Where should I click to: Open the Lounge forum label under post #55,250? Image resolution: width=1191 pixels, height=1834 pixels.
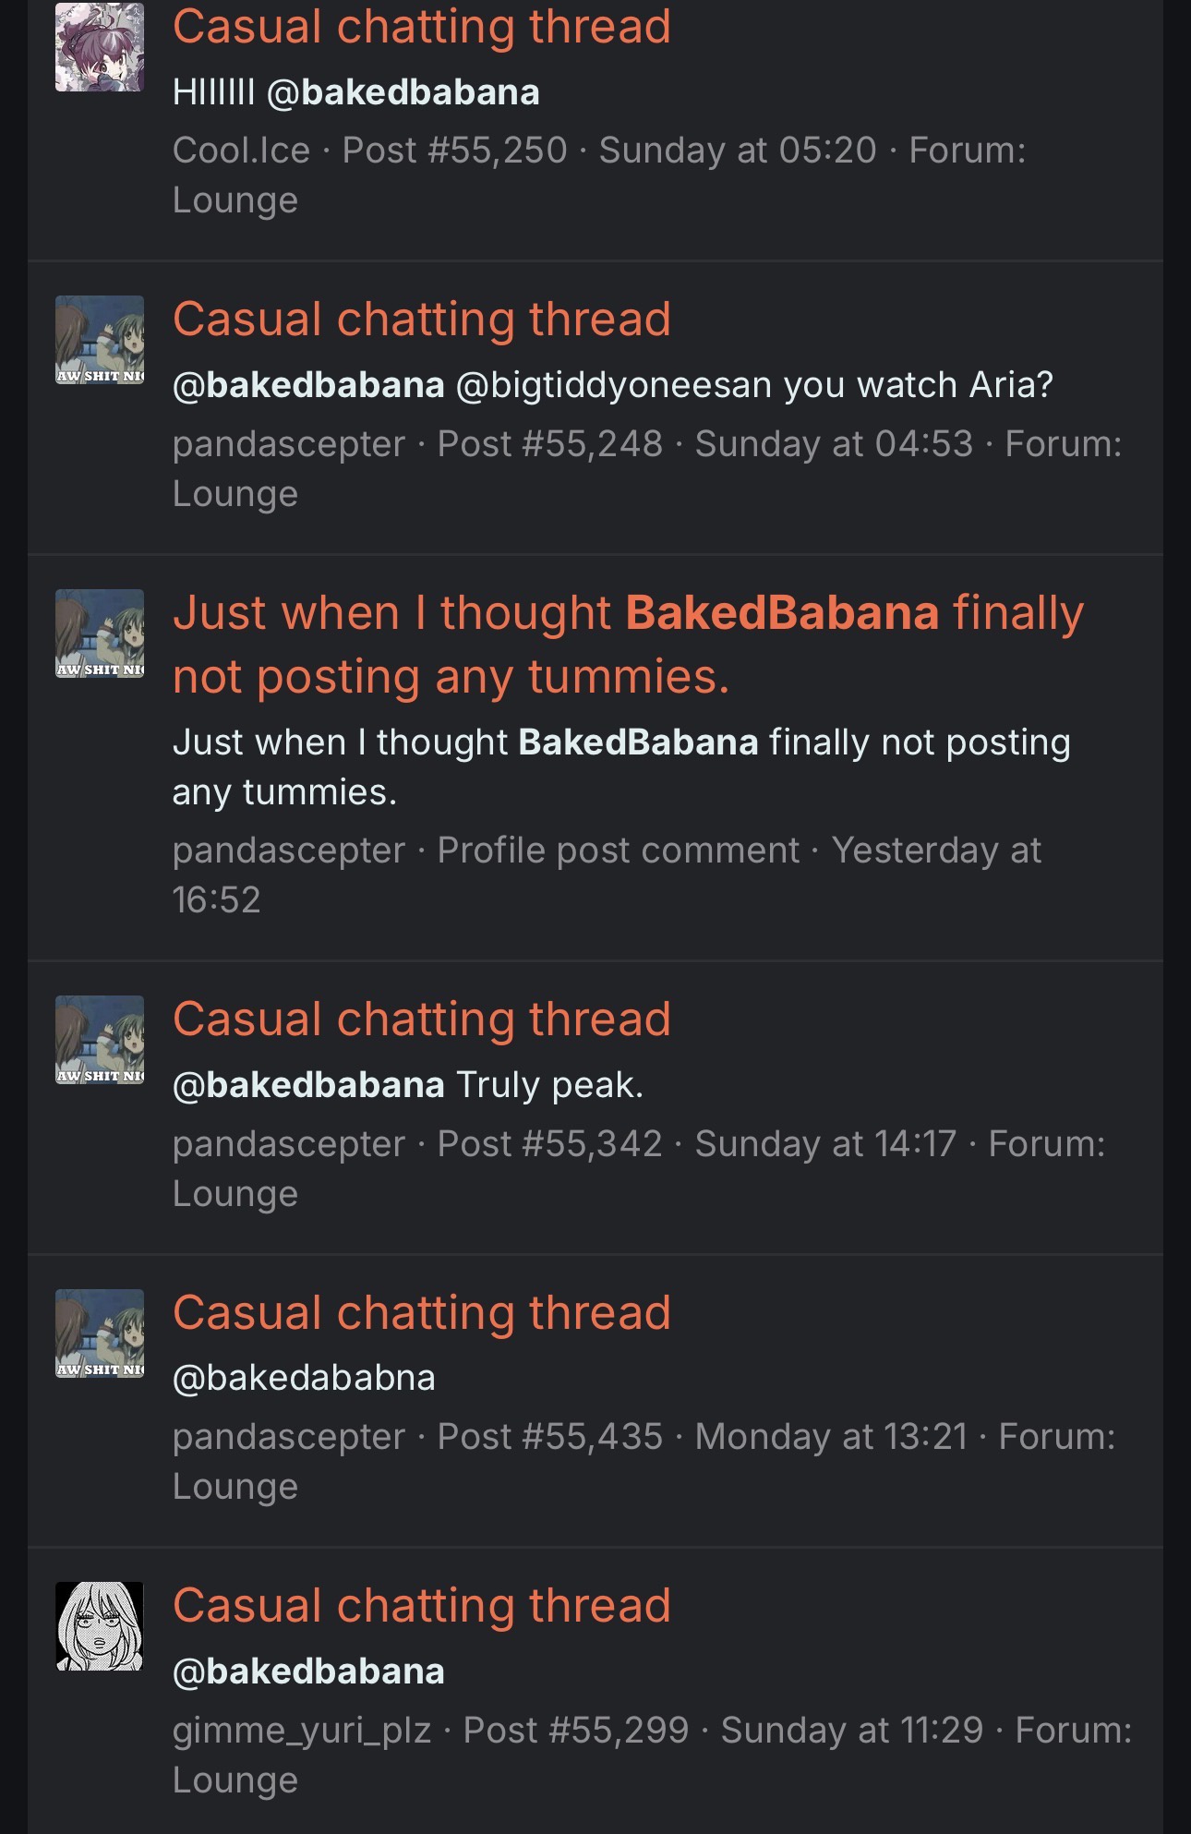coord(235,200)
